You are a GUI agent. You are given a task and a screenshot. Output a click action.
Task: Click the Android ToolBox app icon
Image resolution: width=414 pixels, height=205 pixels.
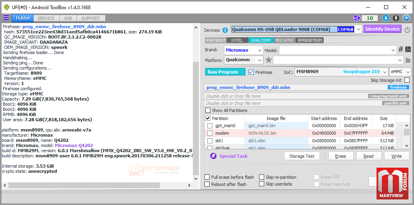click(x=7, y=8)
